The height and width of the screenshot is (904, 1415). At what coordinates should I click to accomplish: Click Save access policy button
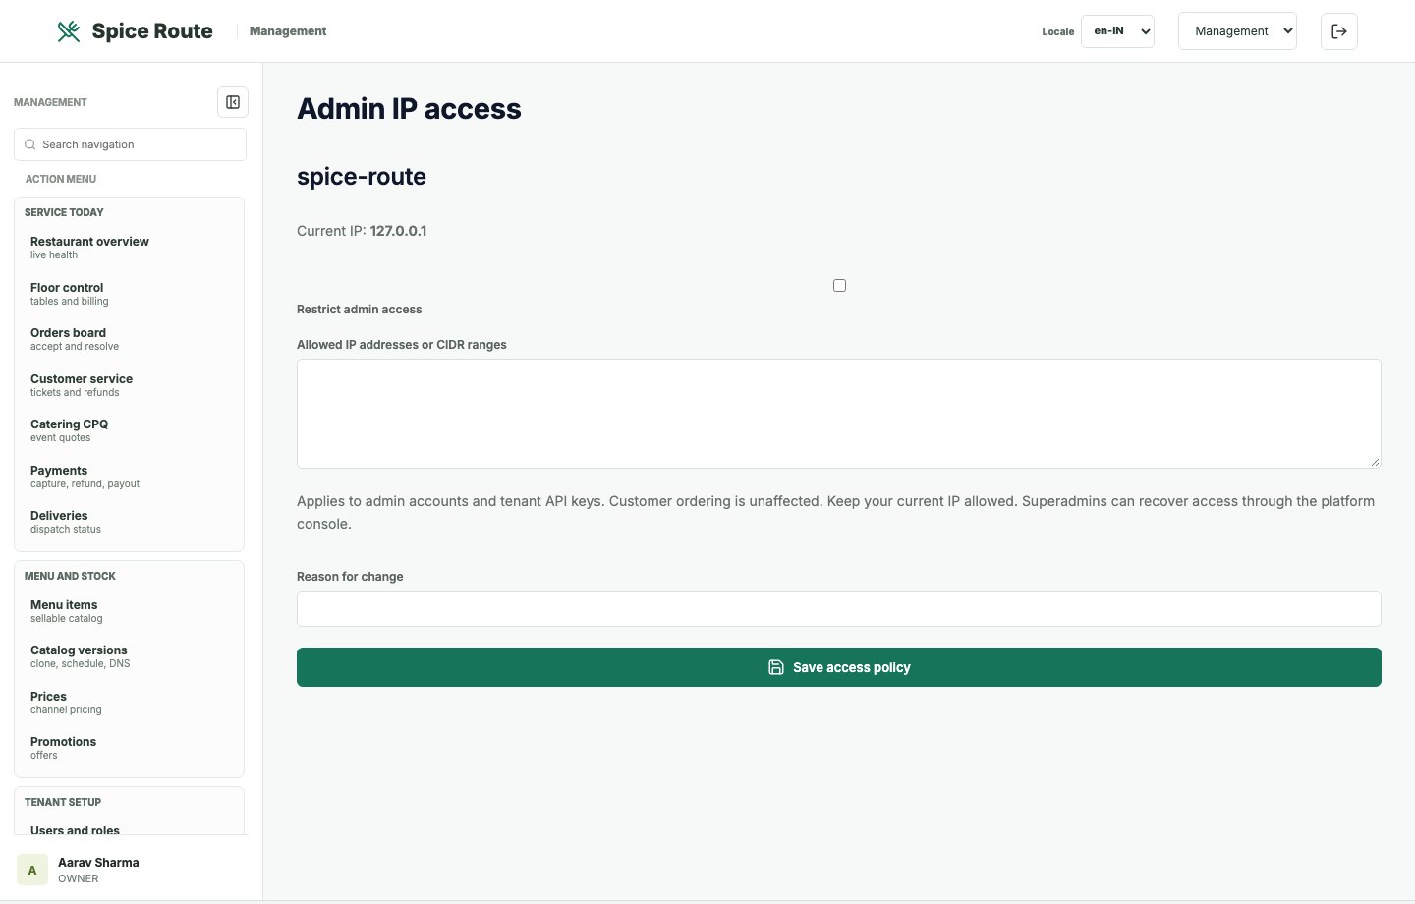(839, 667)
